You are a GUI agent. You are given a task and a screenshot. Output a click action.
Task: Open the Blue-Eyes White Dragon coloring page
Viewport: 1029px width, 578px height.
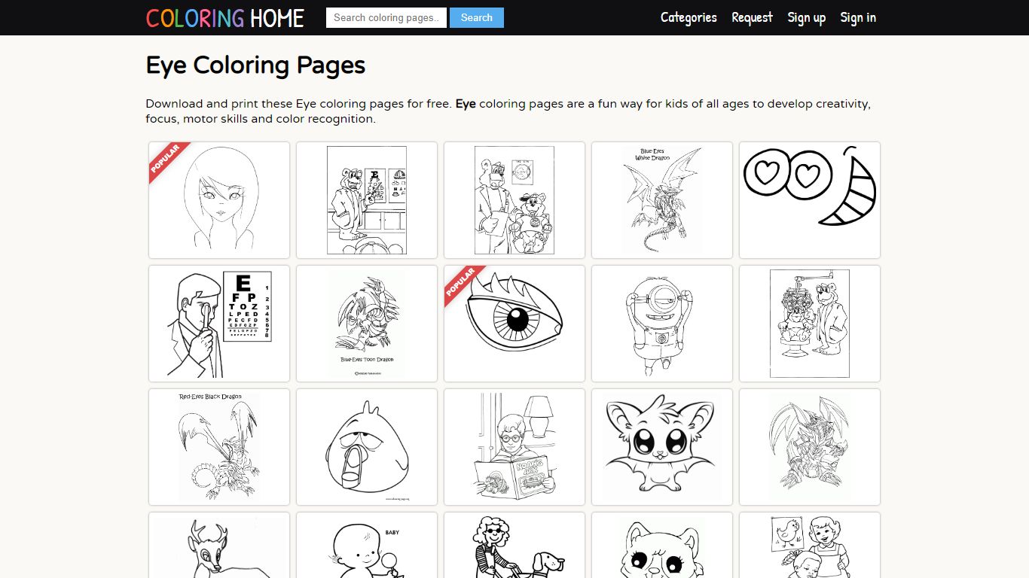pyautogui.click(x=662, y=200)
